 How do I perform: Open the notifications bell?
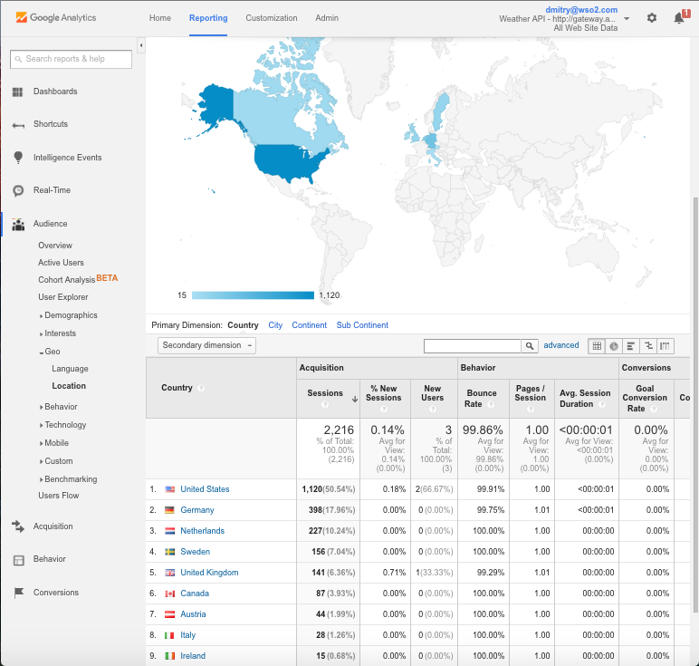679,18
